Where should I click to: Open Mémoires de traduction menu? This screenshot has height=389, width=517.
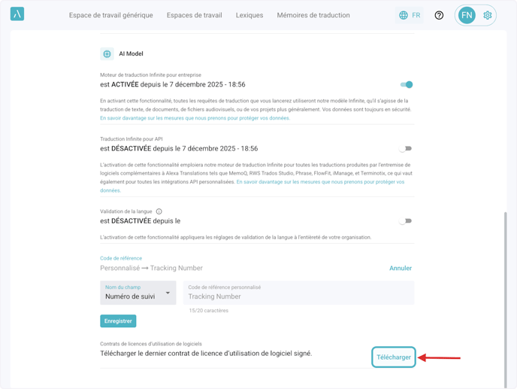tap(313, 15)
